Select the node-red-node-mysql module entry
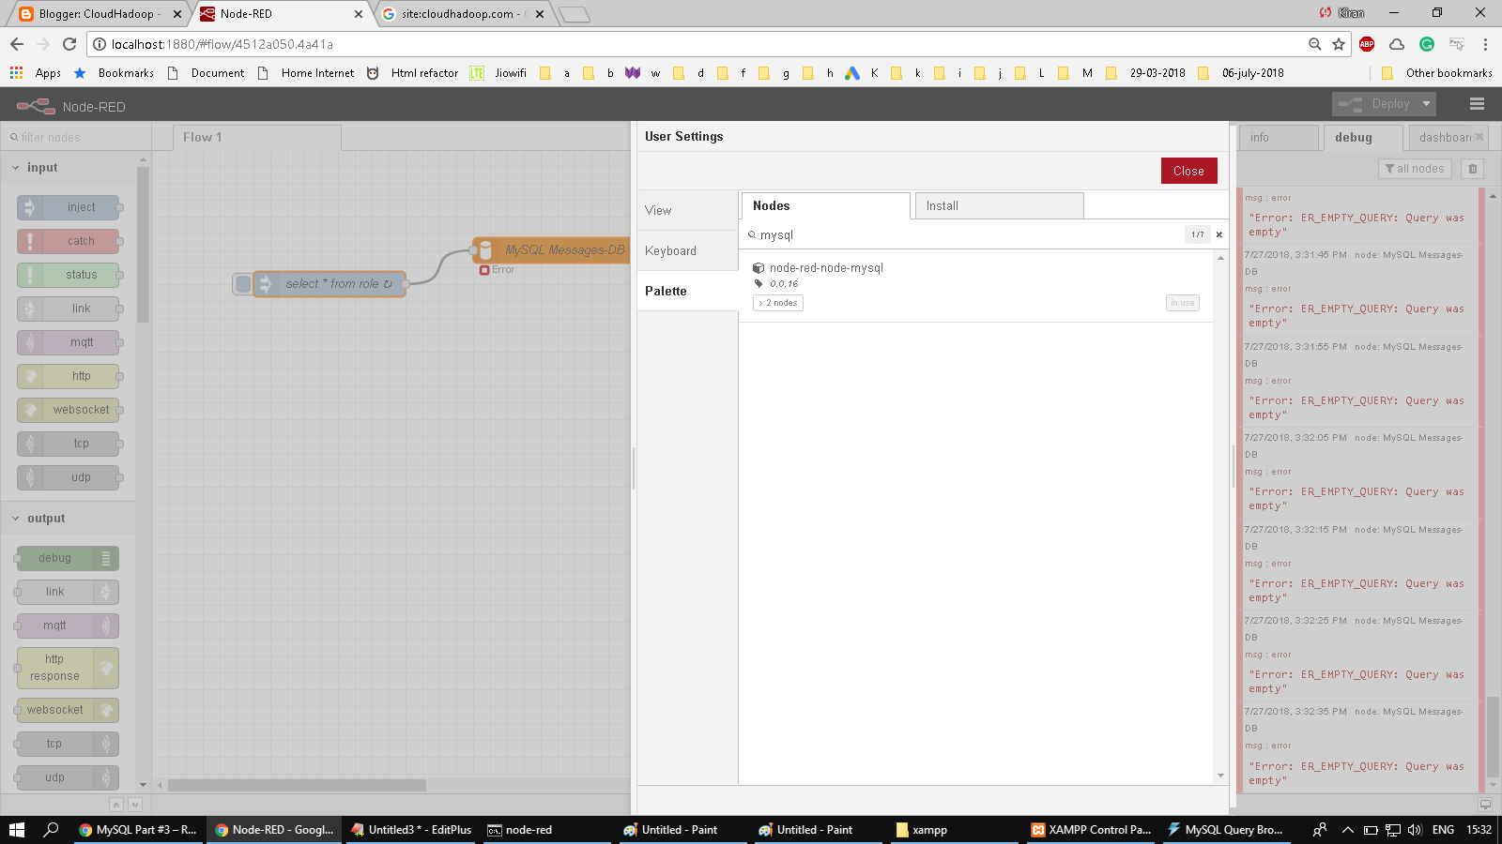Image resolution: width=1502 pixels, height=844 pixels. 975,285
